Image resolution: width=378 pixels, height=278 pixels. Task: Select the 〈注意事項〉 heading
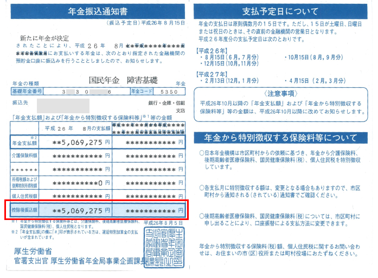[x=281, y=93]
